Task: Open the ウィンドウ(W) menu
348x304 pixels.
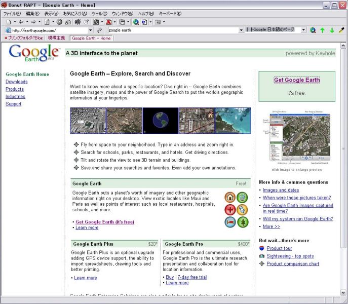Action: pyautogui.click(x=123, y=14)
